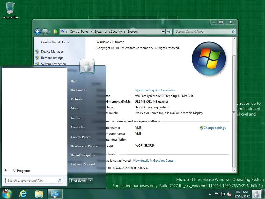Open the clock showing 6:21 AM
Image resolution: width=265 pixels, height=199 pixels.
pos(242,194)
